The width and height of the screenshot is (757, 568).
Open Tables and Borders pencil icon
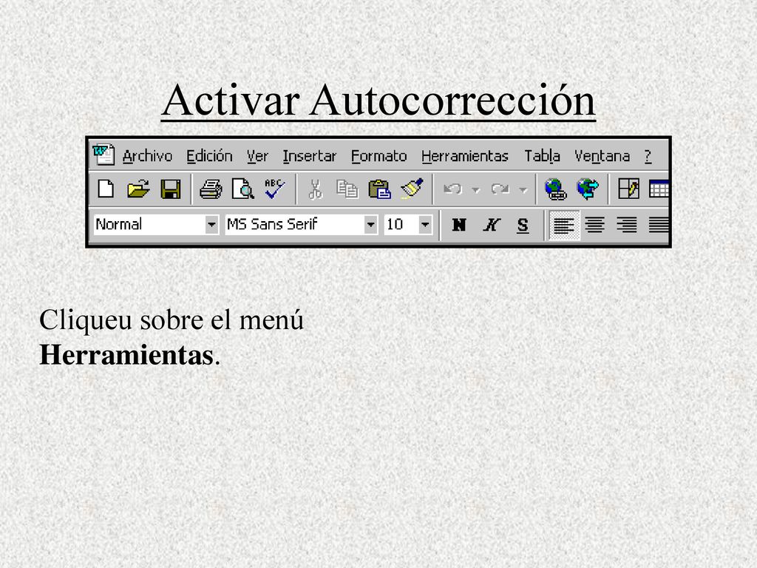[628, 189]
